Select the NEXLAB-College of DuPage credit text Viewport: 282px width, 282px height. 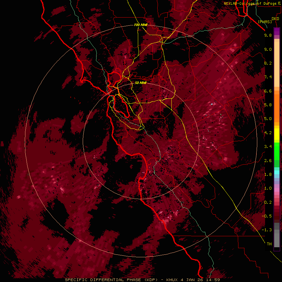pos(253,3)
